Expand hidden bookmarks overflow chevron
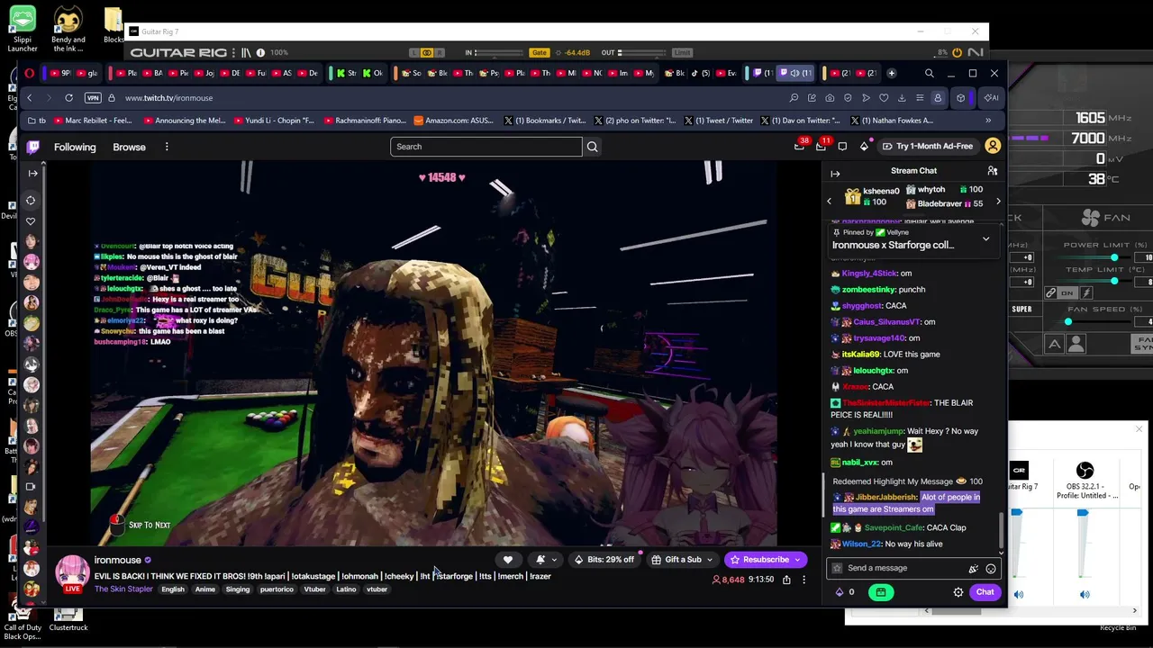This screenshot has height=648, width=1153. click(x=988, y=121)
